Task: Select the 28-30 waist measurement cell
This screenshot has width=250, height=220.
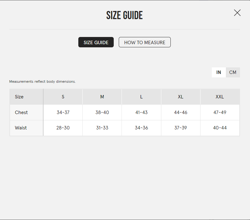Action: click(x=63, y=128)
